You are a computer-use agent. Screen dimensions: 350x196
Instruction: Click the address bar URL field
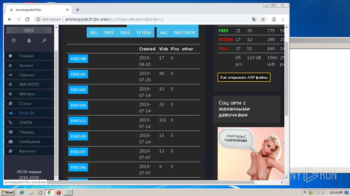pos(156,19)
